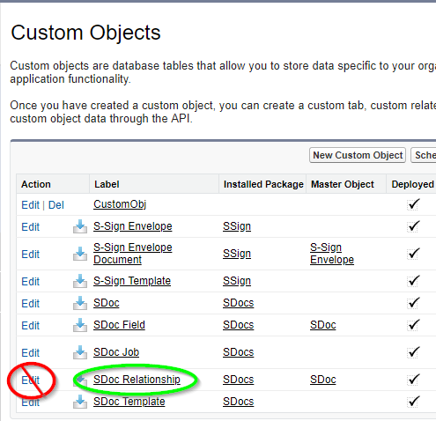436x421 pixels.
Task: Click the SDocs package link for SDoc Field
Action: 238,325
